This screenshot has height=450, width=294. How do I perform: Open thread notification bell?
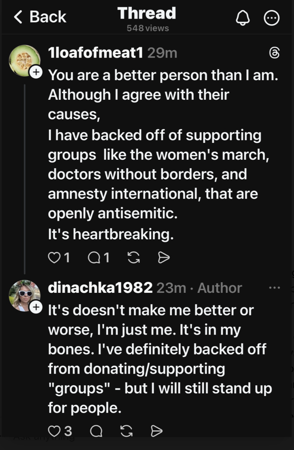(x=242, y=18)
